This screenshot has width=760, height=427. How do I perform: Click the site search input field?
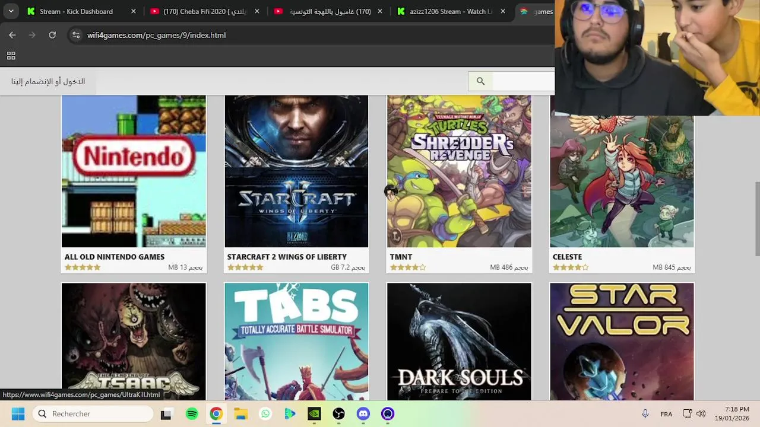[524, 81]
